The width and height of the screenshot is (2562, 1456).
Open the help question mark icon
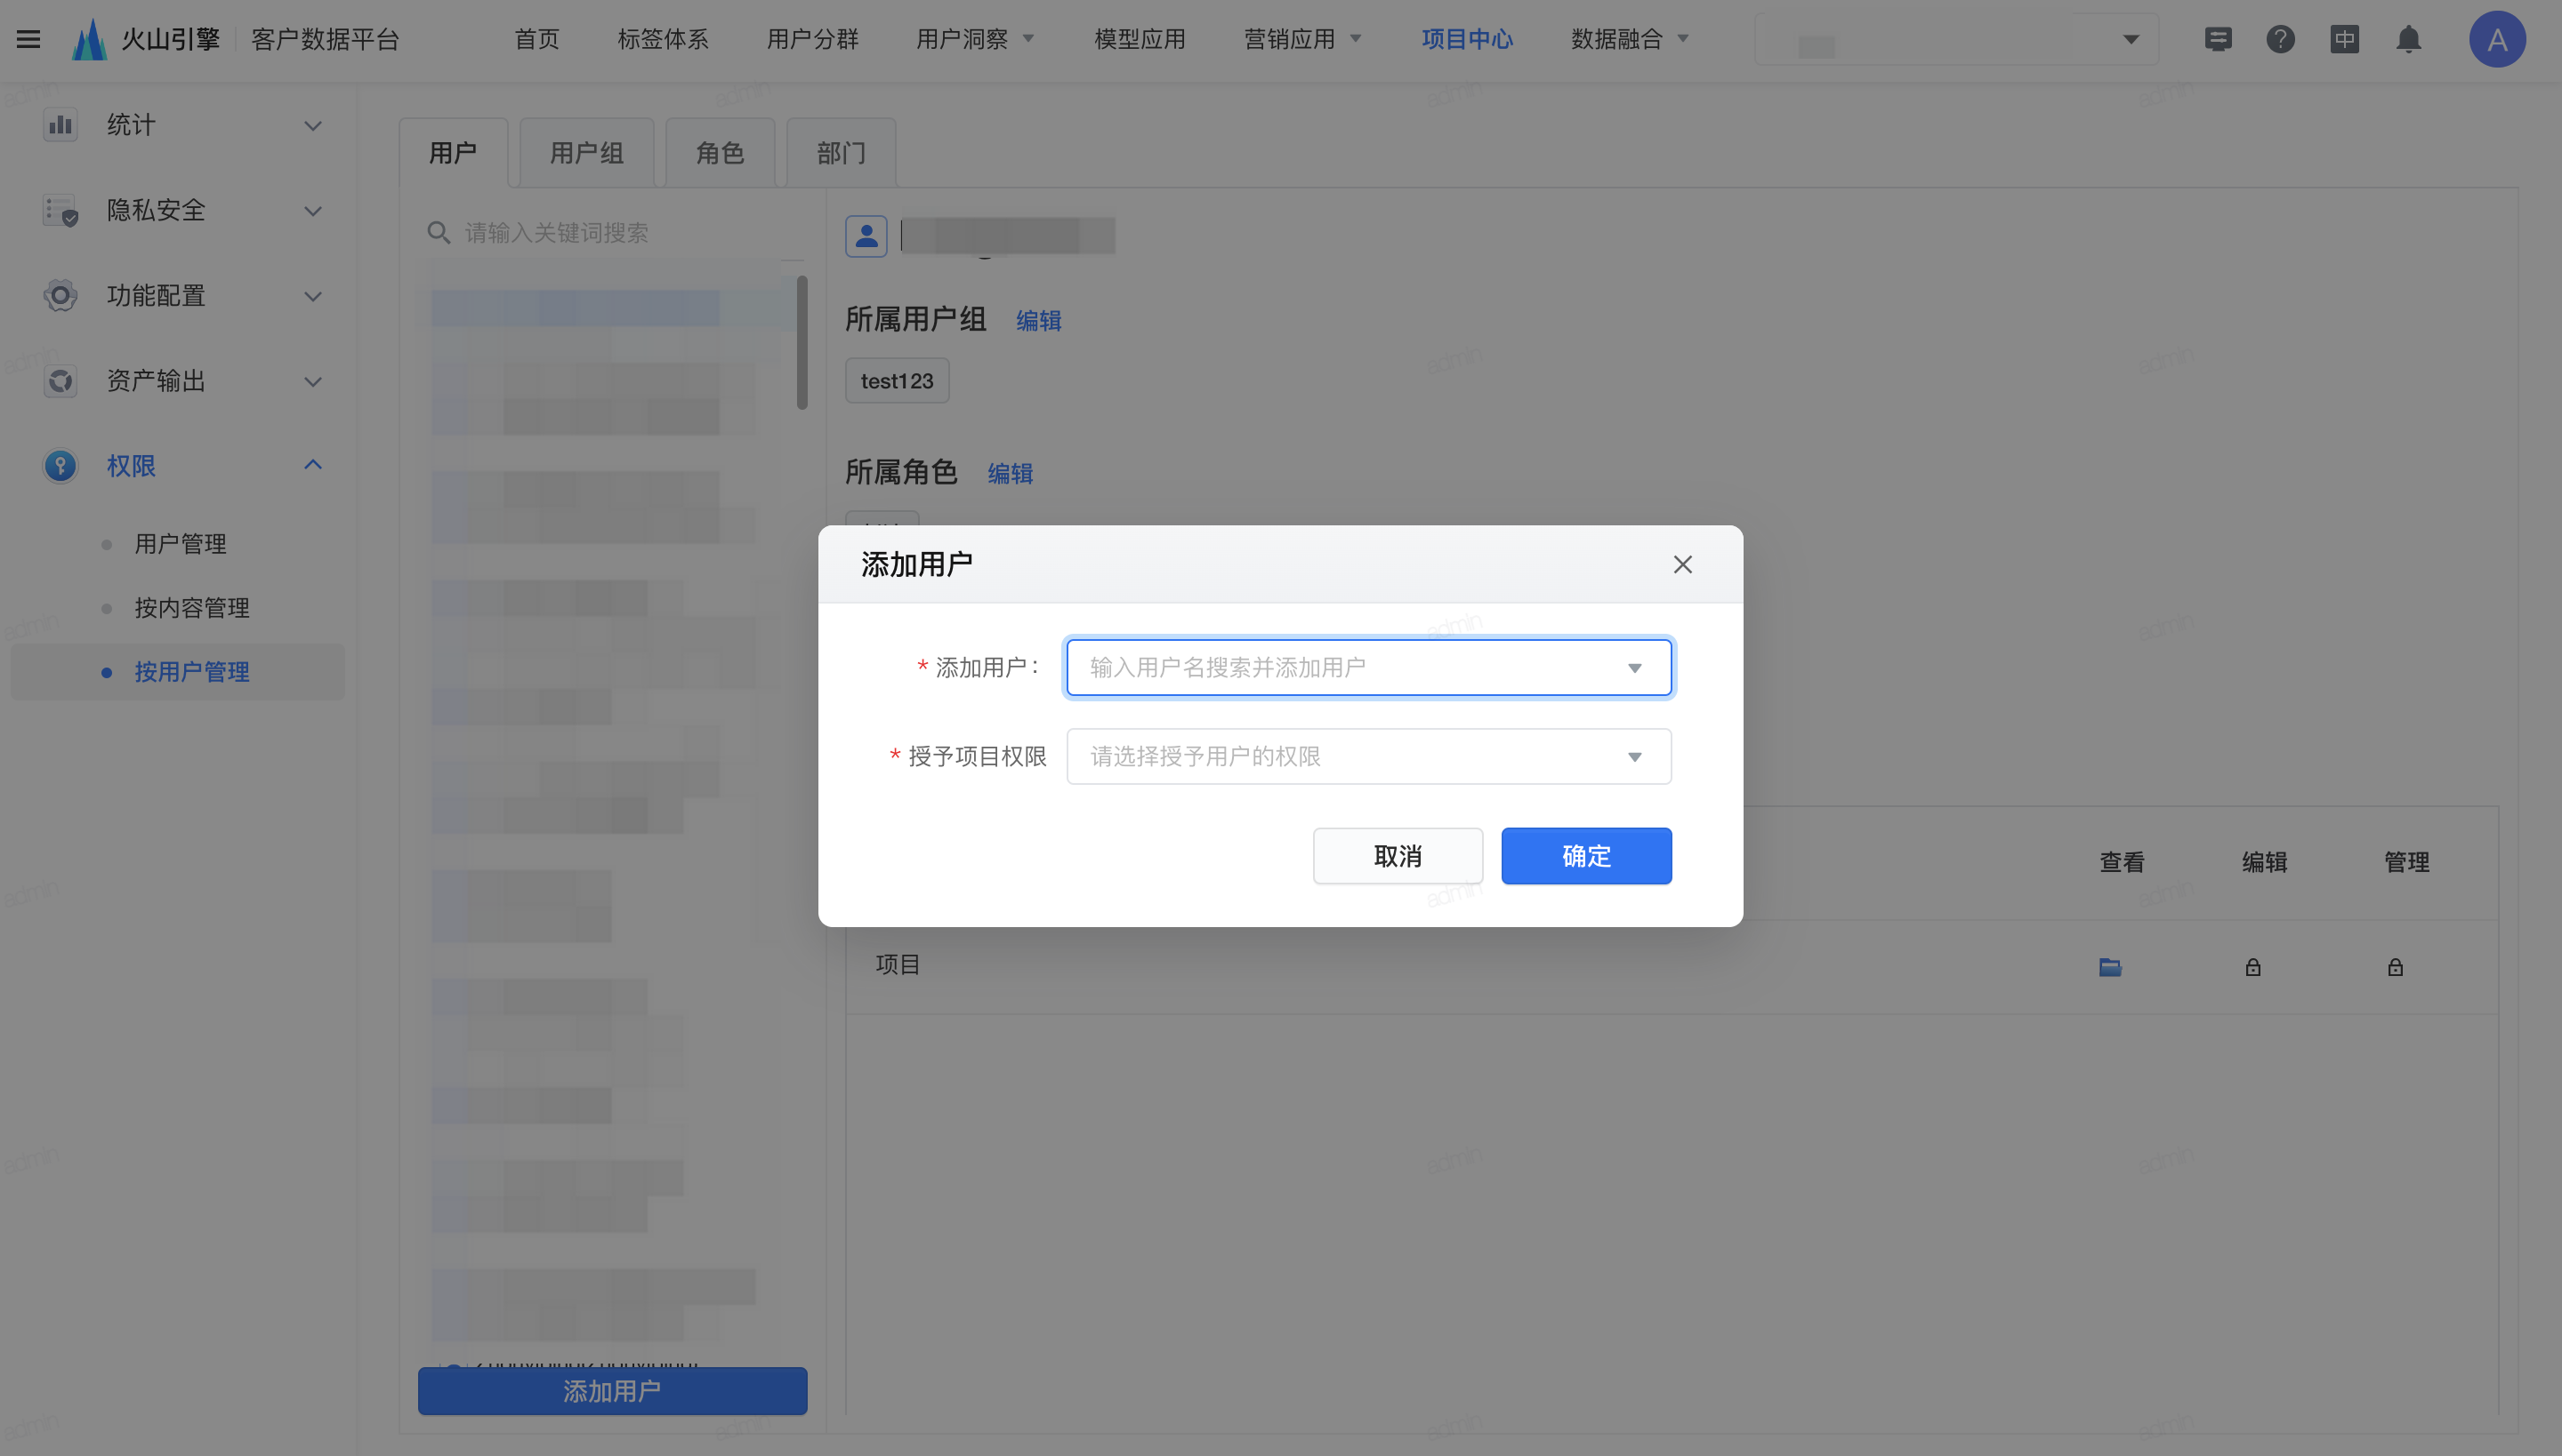tap(2280, 39)
